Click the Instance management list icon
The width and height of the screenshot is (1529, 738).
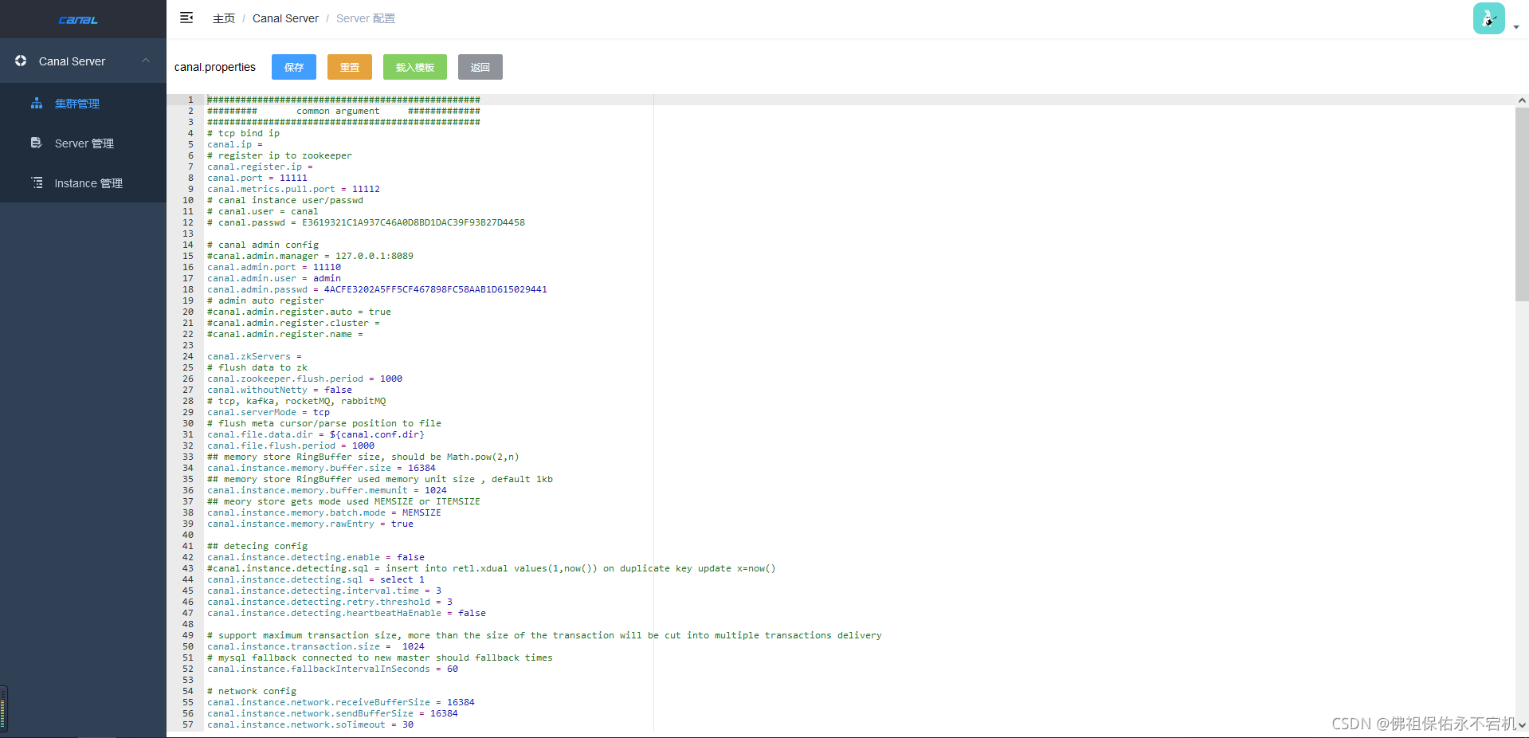tap(37, 183)
